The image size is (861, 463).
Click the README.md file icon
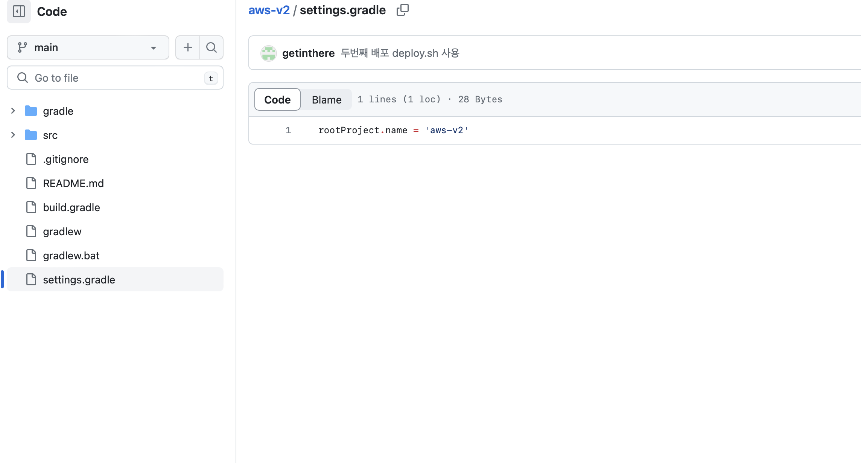pos(31,183)
